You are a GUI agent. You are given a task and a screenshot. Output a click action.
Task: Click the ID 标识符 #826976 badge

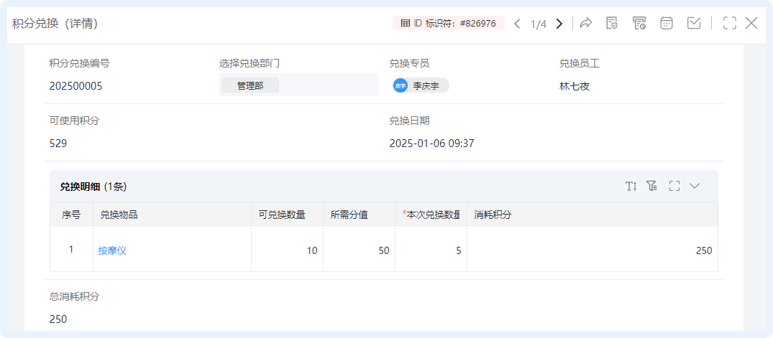pos(449,23)
